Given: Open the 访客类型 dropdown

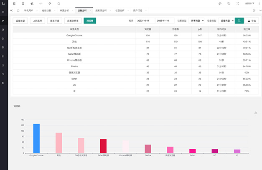Looking at the screenshot, I should point(196,20).
